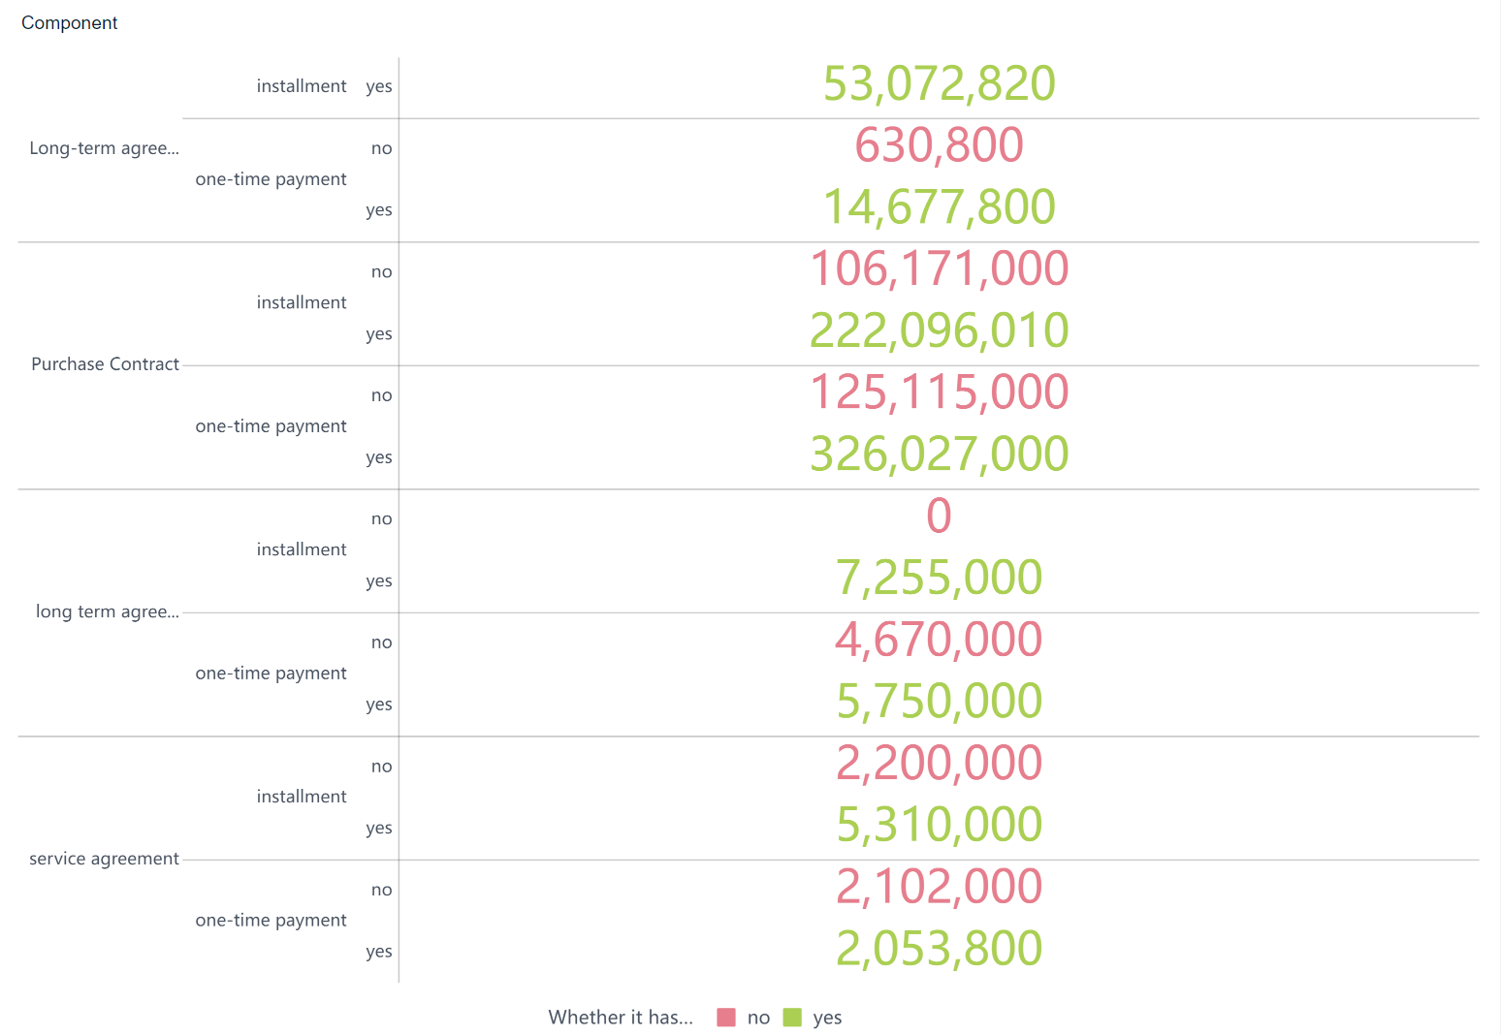
Task: Select the "Purchase Contract" row label
Action: 105,364
